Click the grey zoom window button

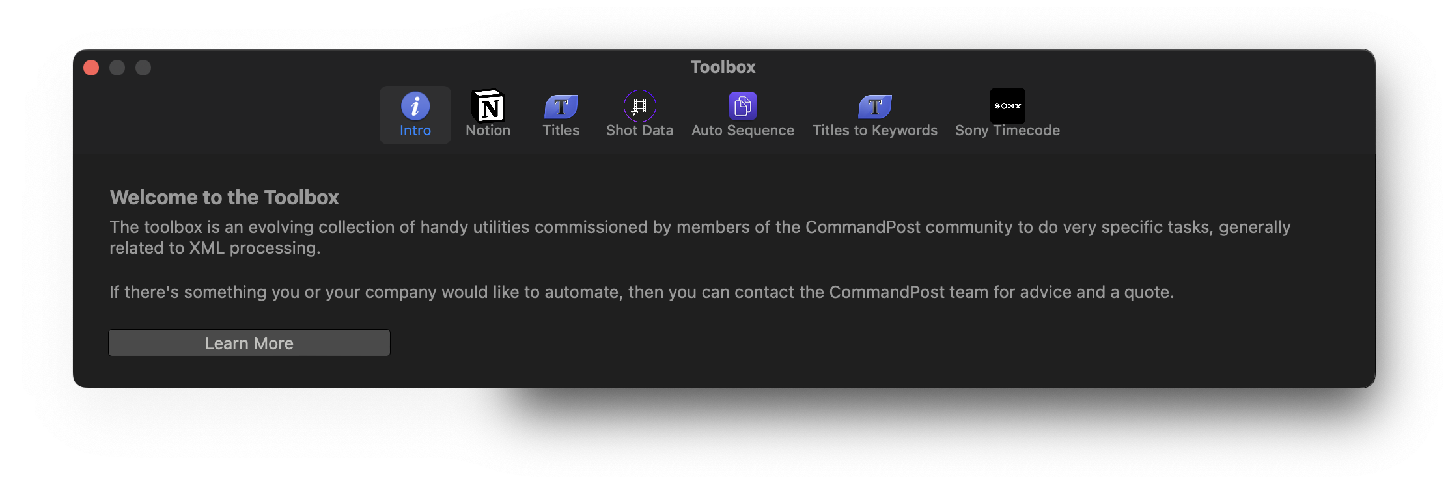pos(143,68)
